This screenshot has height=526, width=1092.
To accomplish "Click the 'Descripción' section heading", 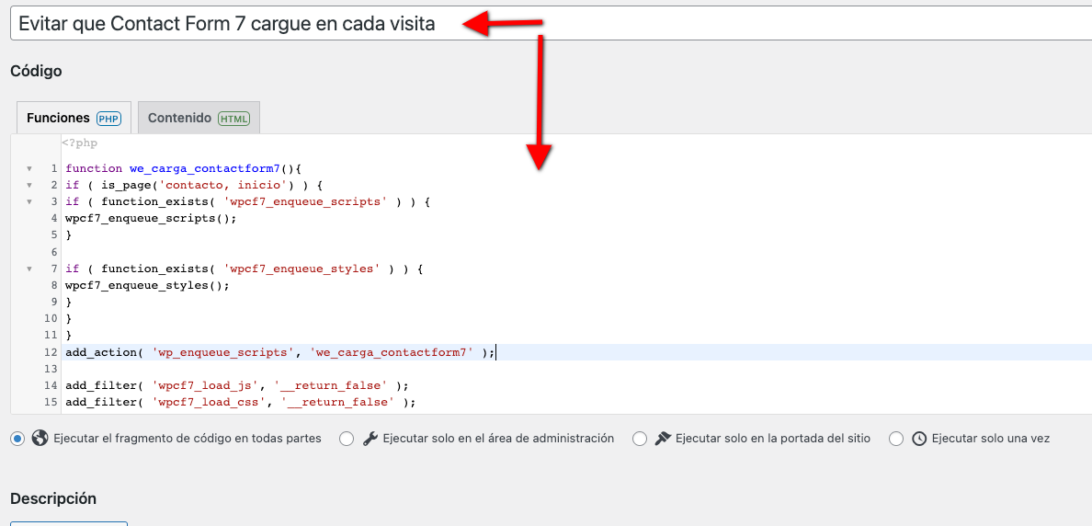I will click(53, 498).
